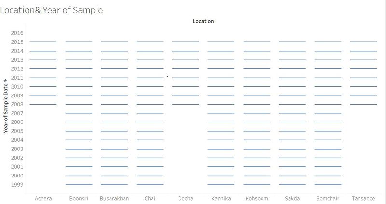This screenshot has height=204, width=386.
Task: Click the Year of Sample Date axis title
Action: tap(6, 109)
